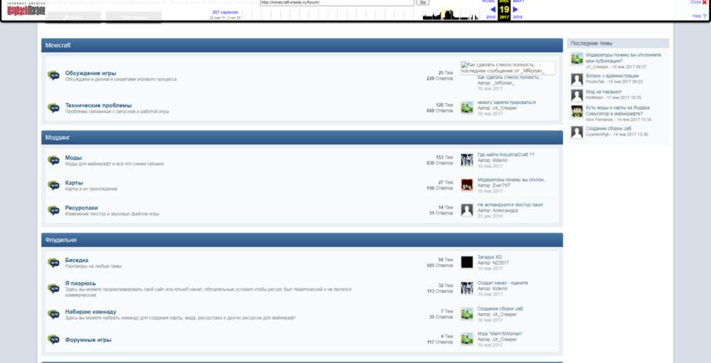This screenshot has width=711, height=363.
Task: Click the forum icon beside Обсуждение игры
Action: pyautogui.click(x=53, y=75)
